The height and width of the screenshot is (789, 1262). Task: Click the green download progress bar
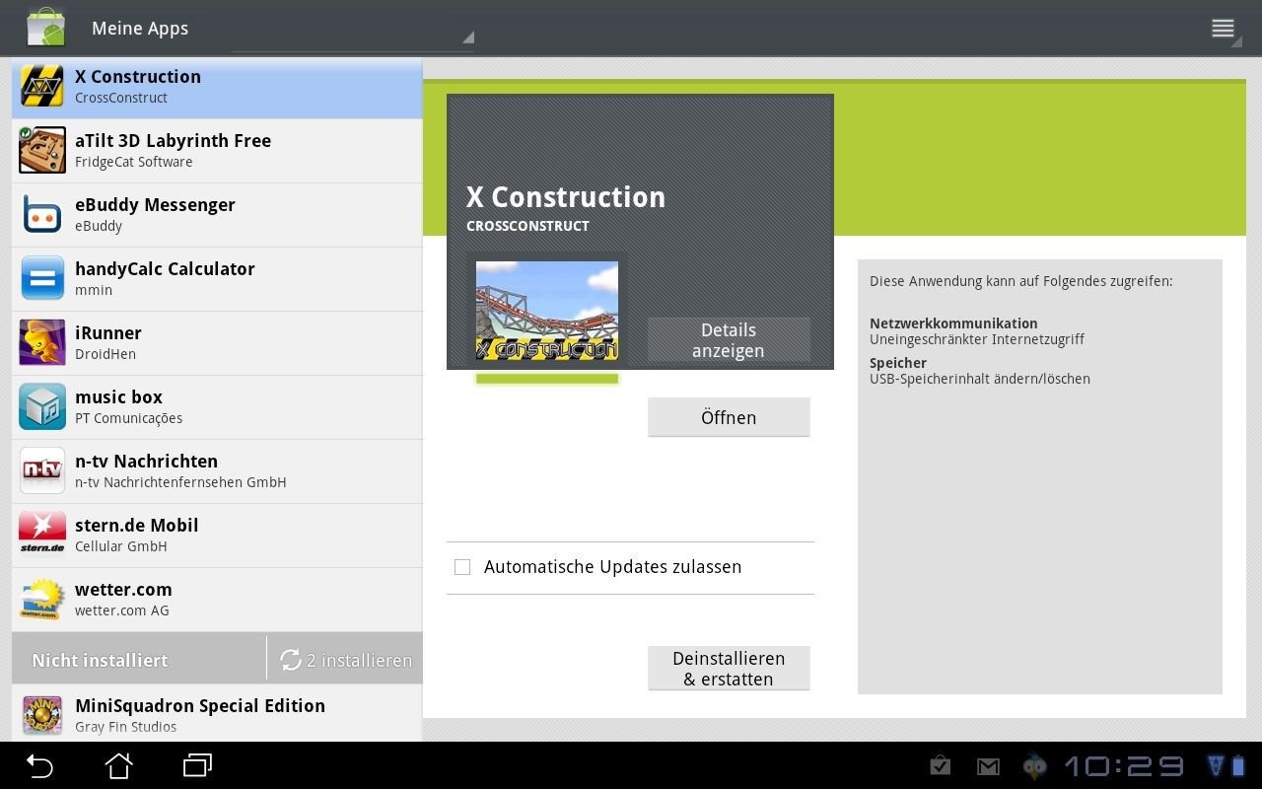tap(547, 379)
